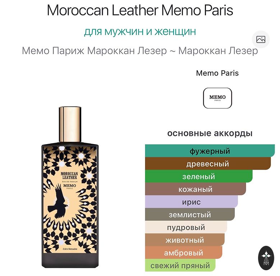The height and width of the screenshot is (276, 280).
Task: Click the golden cap of the bottle
Action: pos(70,124)
